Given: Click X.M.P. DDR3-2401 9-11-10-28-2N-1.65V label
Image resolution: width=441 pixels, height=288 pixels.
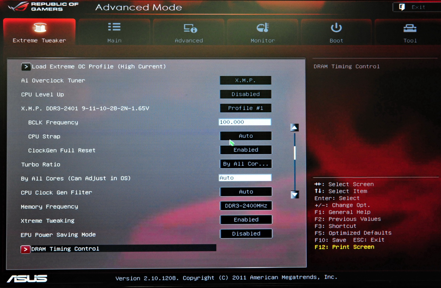Looking at the screenshot, I should (85, 109).
